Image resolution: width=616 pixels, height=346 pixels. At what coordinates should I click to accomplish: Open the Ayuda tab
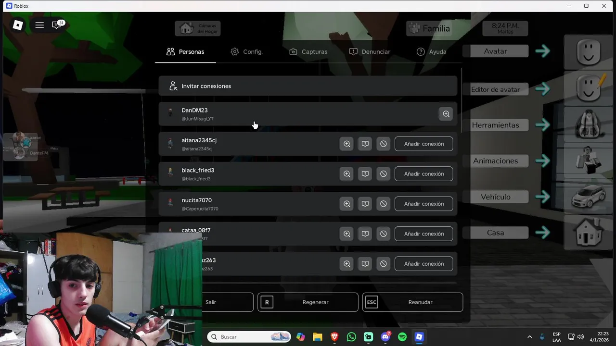pos(431,51)
